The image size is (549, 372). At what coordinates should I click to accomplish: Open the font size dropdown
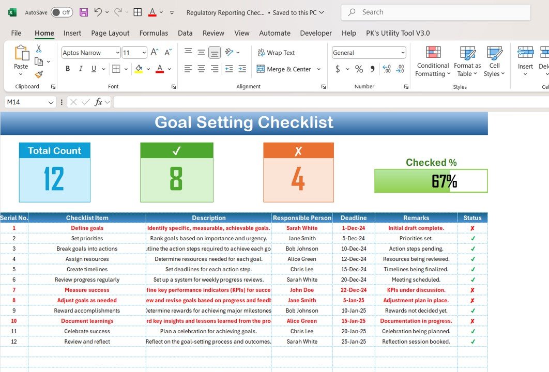[144, 53]
